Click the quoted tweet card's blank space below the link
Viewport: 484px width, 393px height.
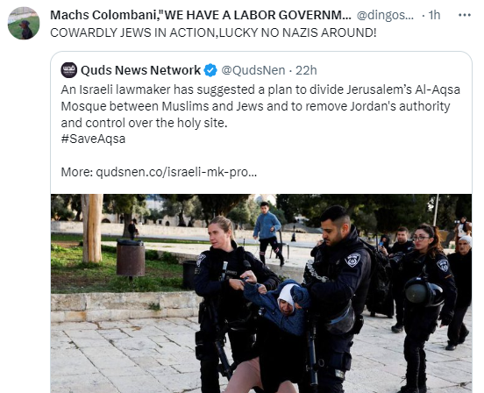coord(261,186)
